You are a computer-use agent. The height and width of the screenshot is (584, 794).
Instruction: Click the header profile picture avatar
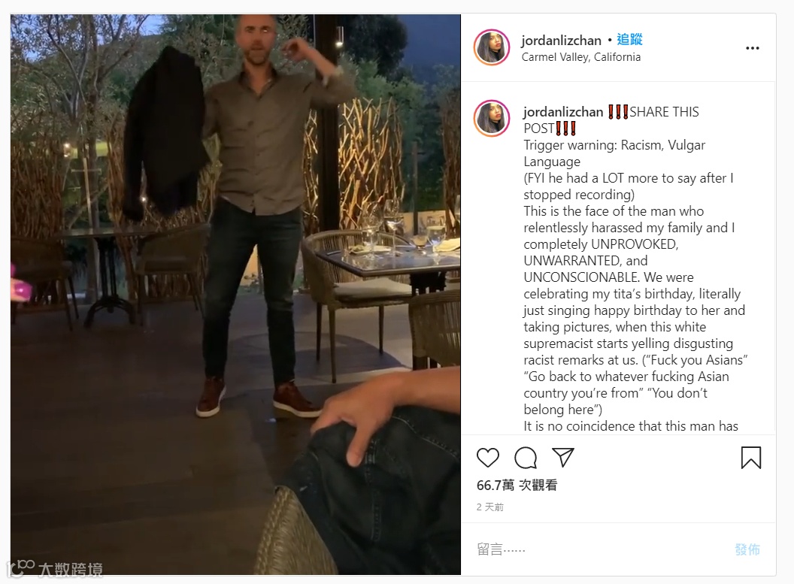pos(491,47)
